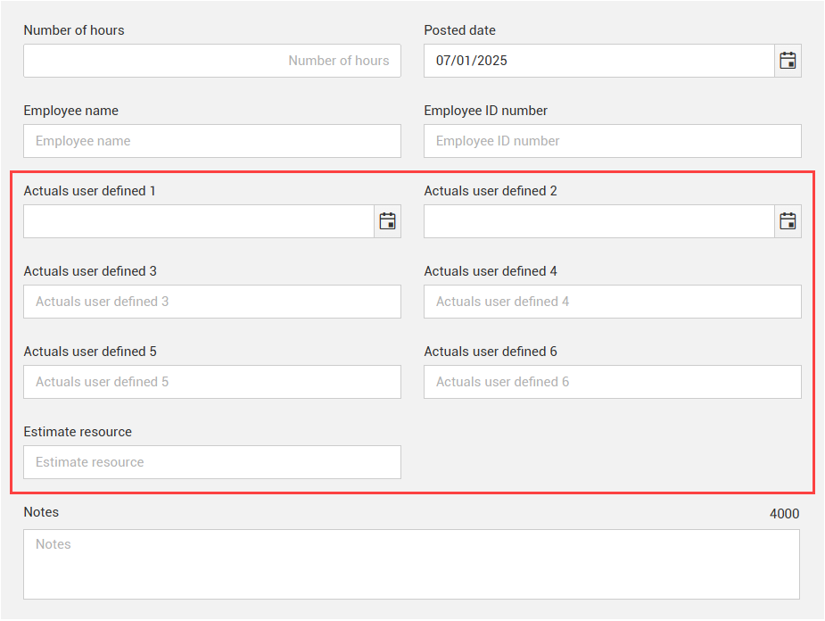Click the Employee ID number label

point(485,111)
